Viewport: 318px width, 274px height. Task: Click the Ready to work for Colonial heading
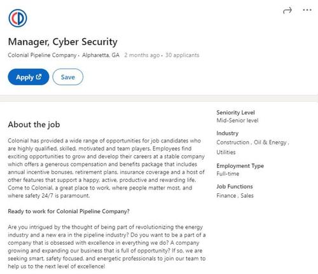point(69,211)
